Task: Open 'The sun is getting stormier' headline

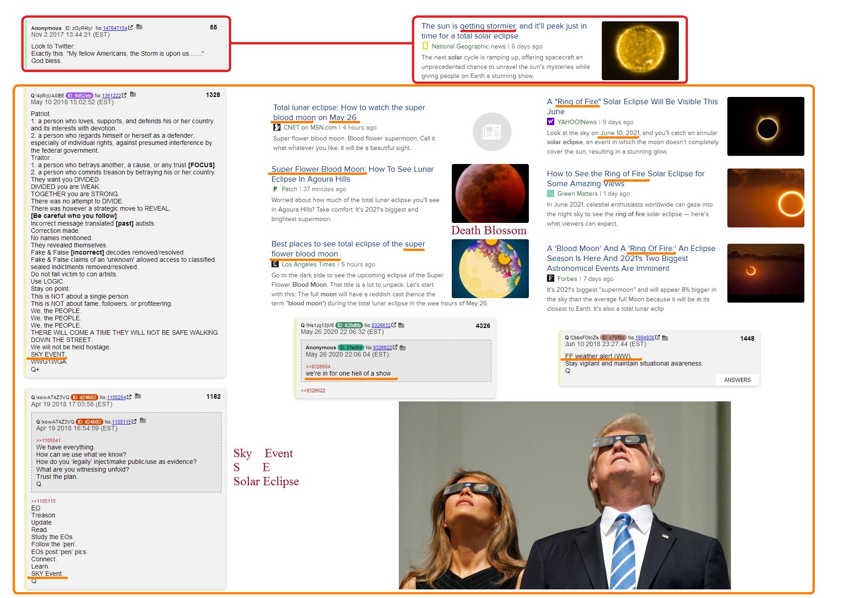Action: point(504,31)
